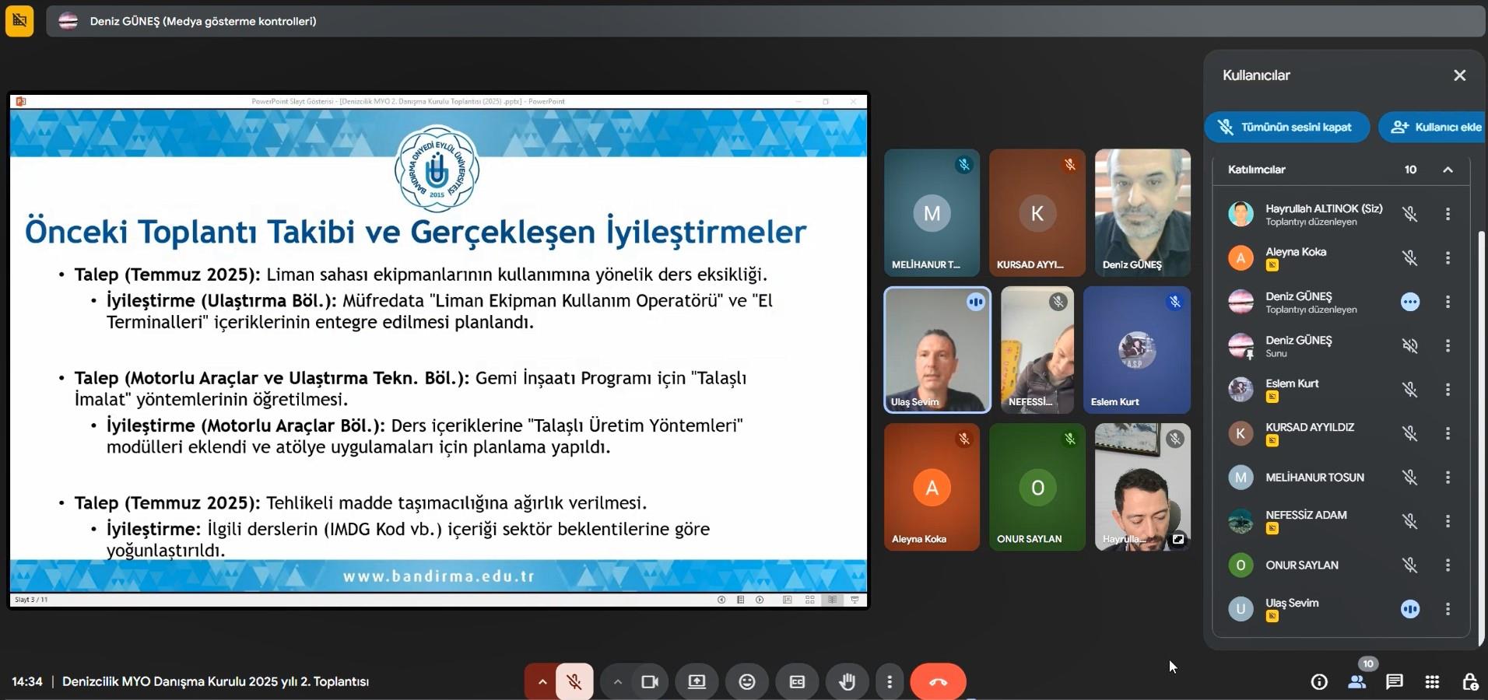Toggle the camera on or off
The height and width of the screenshot is (700, 1488).
point(650,682)
